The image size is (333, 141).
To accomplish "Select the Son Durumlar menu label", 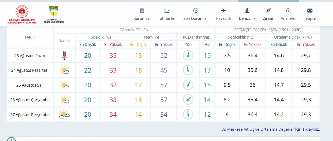I will (196, 18).
